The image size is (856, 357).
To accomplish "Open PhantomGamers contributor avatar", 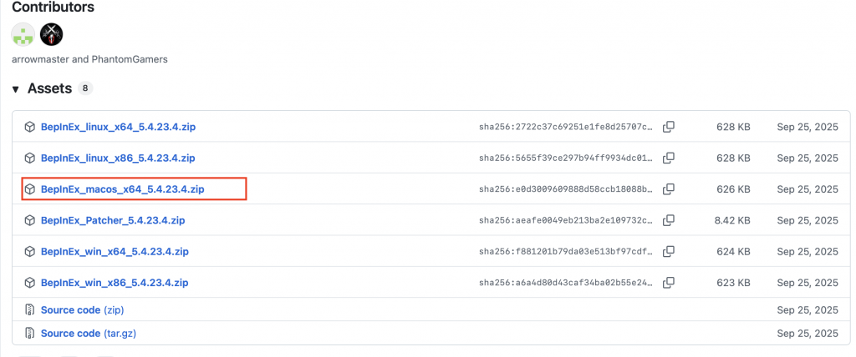I will 52,35.
